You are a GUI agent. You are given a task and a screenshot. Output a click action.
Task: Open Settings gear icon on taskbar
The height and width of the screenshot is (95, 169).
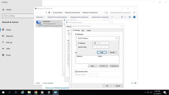point(49,92)
